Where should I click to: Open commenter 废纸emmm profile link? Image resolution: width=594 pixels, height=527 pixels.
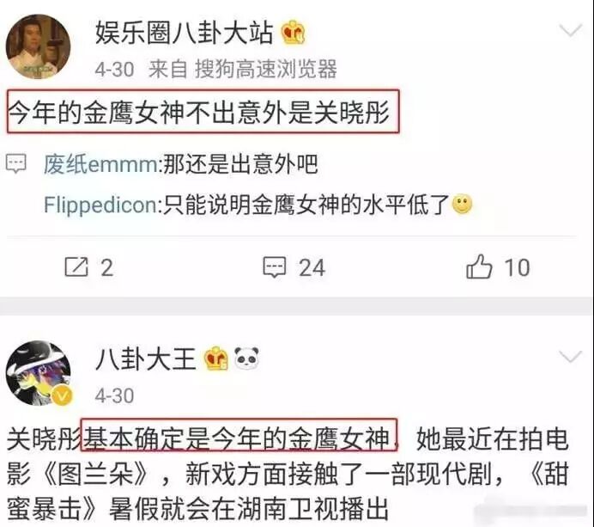pyautogui.click(x=100, y=164)
